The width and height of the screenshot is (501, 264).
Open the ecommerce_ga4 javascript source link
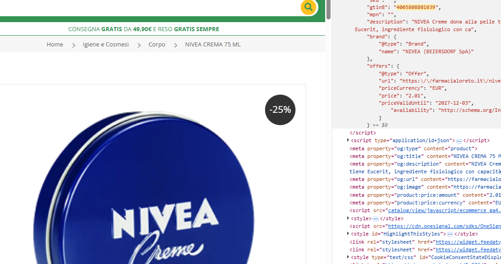[445, 210]
